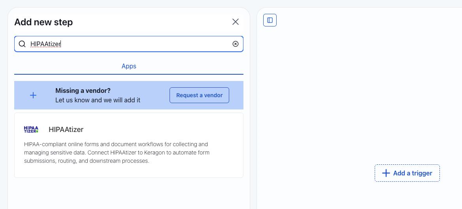Click the HIPAAtizer app description text
Screen dimensions: 462x209
click(x=117, y=153)
